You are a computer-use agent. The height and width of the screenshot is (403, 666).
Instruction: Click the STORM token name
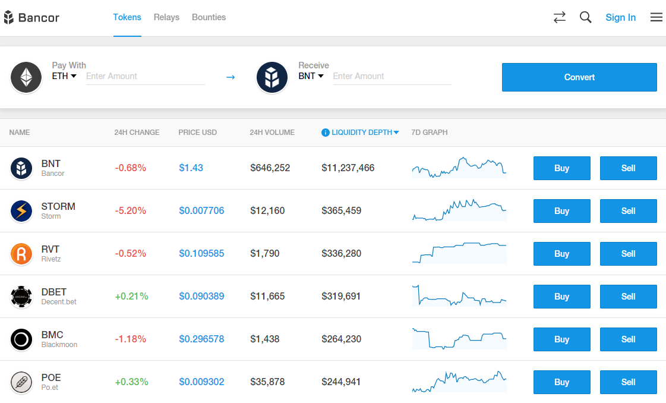tap(58, 207)
